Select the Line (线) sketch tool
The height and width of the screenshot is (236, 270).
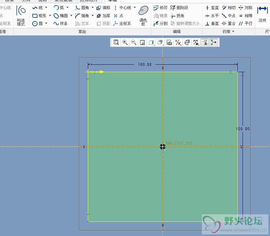37,8
